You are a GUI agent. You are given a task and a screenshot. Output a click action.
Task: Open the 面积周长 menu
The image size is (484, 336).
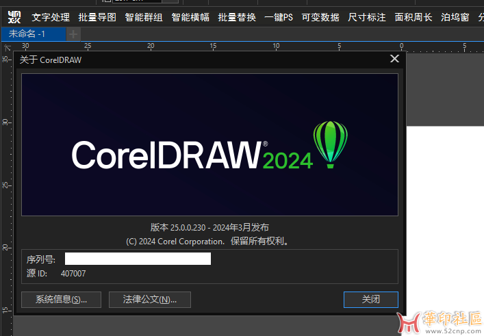(x=413, y=17)
